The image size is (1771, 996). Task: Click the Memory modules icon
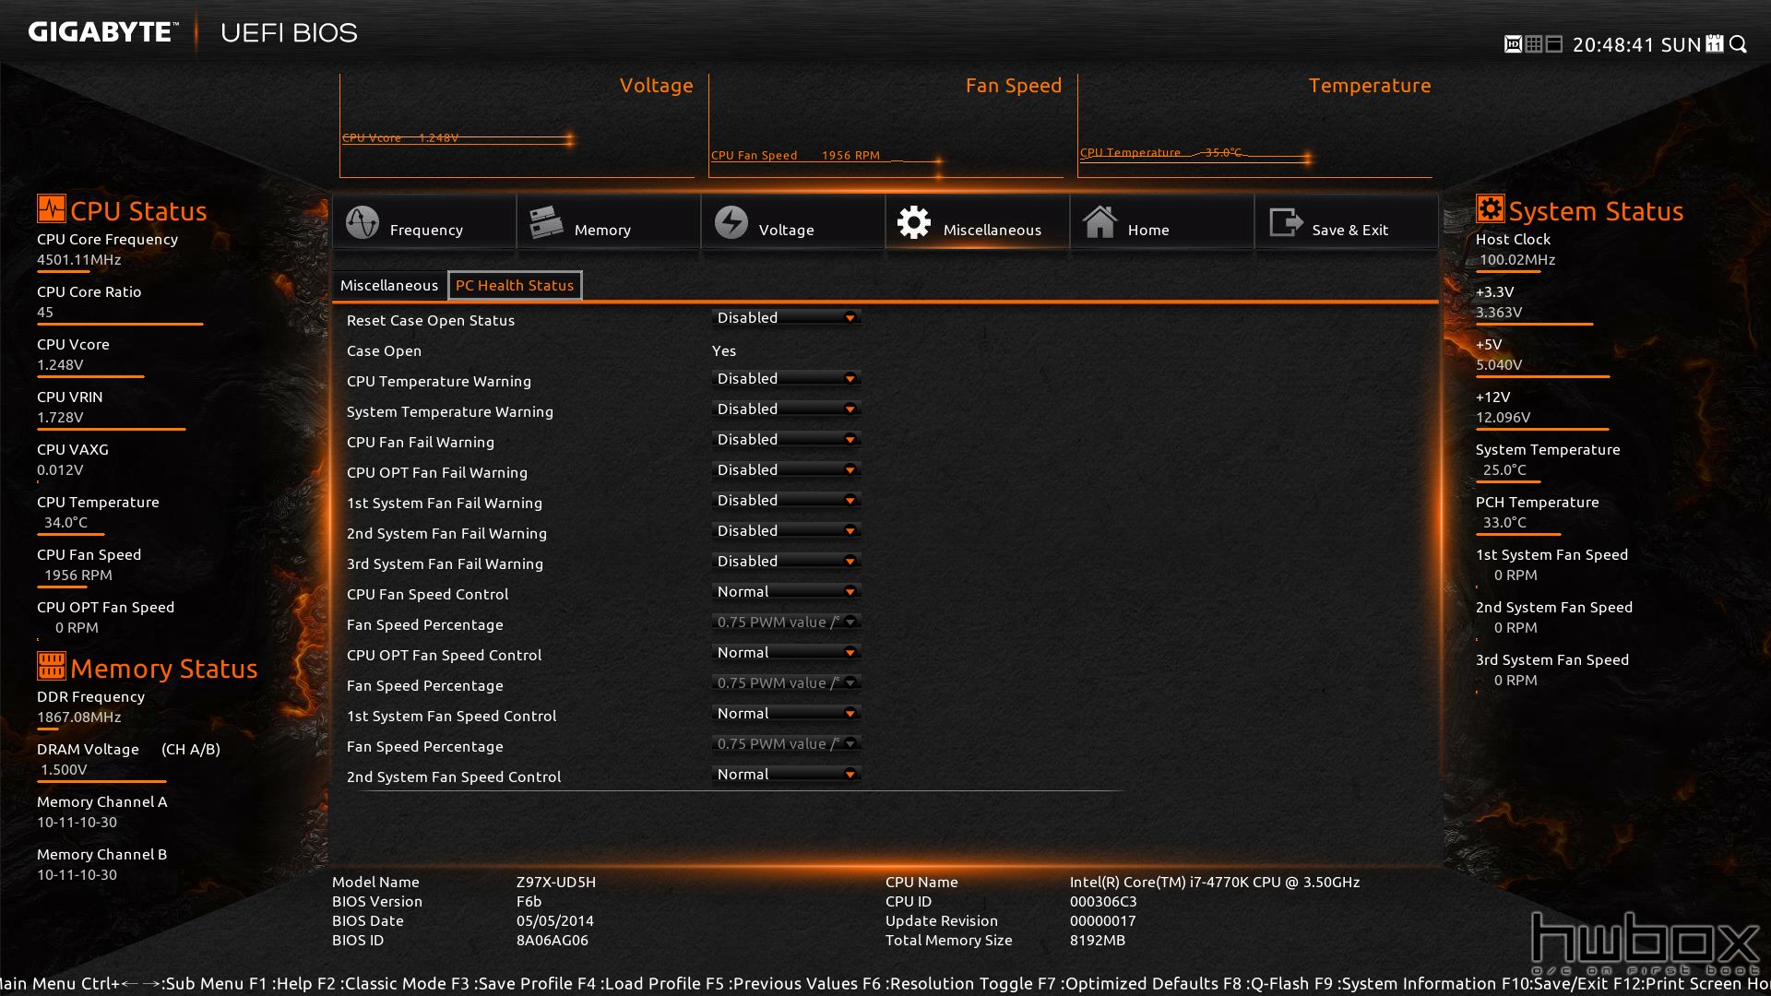pyautogui.click(x=546, y=222)
